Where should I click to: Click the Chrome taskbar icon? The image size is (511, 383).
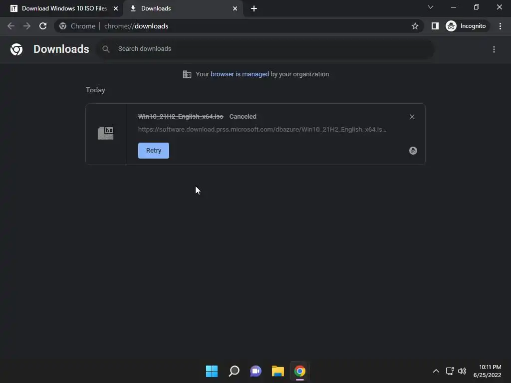[x=300, y=371]
